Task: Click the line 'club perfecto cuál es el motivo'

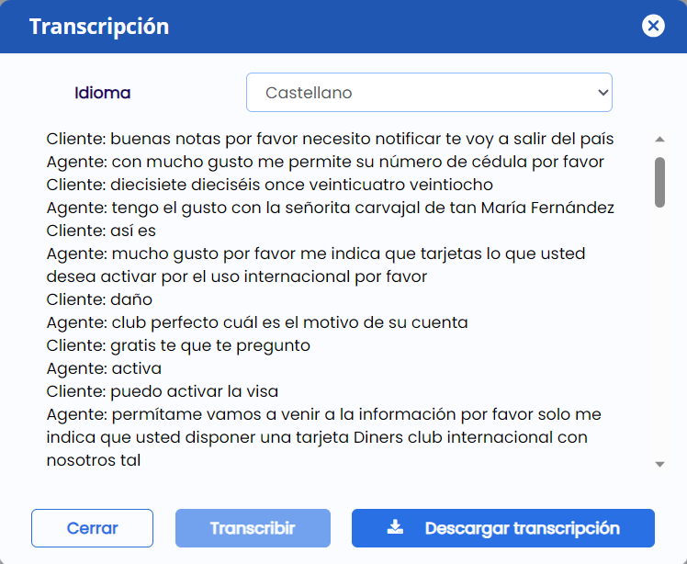Action: (257, 322)
